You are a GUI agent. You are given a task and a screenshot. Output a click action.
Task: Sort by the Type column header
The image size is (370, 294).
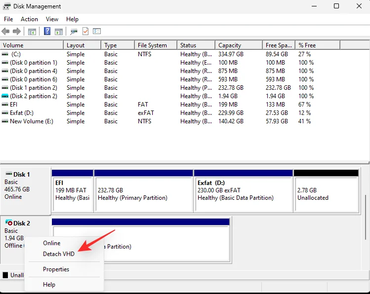click(118, 45)
